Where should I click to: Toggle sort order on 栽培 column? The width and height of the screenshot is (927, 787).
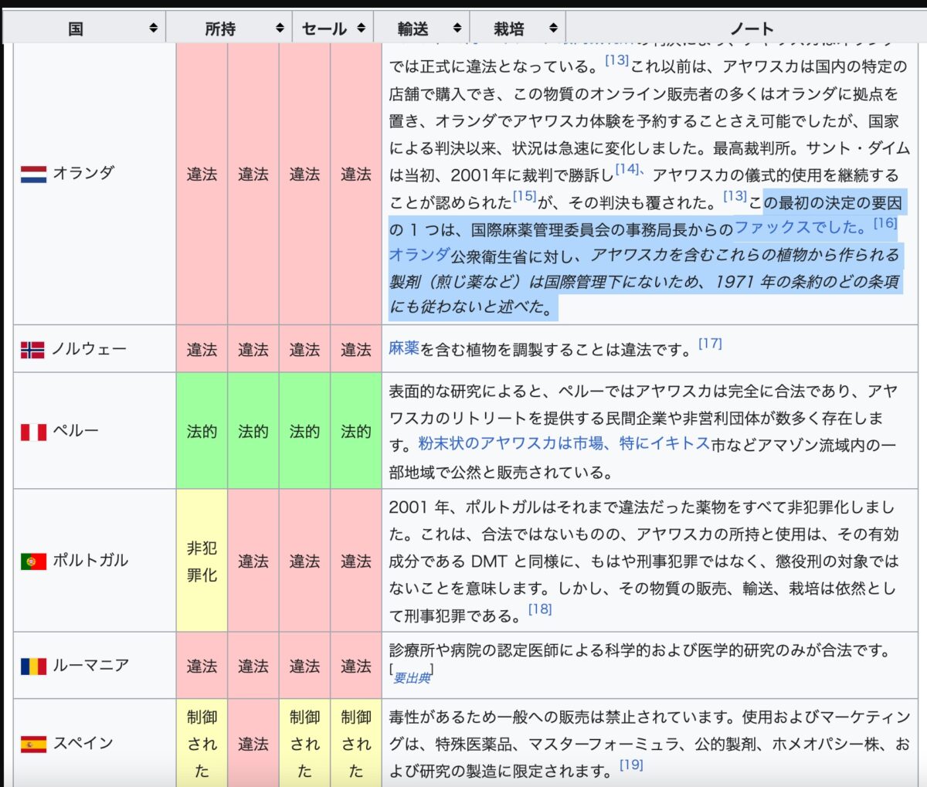[553, 29]
